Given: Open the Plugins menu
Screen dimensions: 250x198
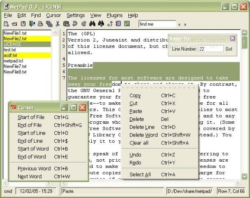Looking at the screenshot, I should coord(115,15).
